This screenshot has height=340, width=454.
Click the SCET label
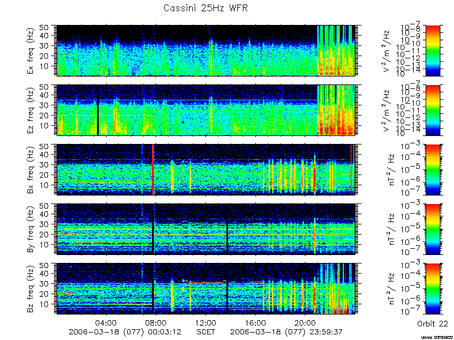click(x=205, y=331)
